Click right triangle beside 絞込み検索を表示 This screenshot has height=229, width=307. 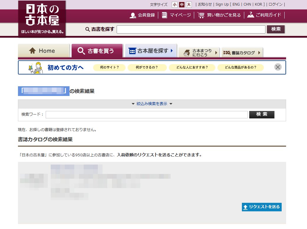171,104
